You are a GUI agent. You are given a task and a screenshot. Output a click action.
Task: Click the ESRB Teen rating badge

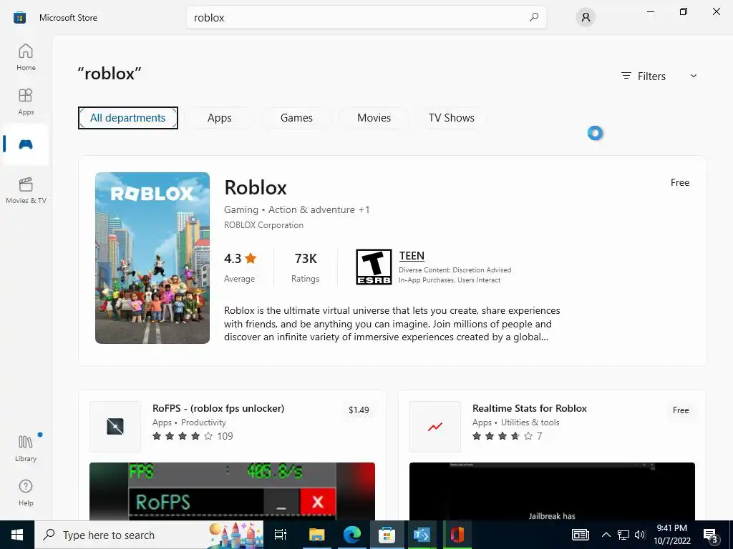374,267
